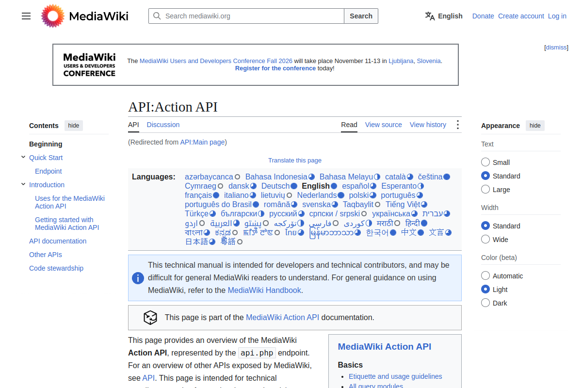582x388 pixels.
Task: Click the Log in link
Action: (557, 16)
